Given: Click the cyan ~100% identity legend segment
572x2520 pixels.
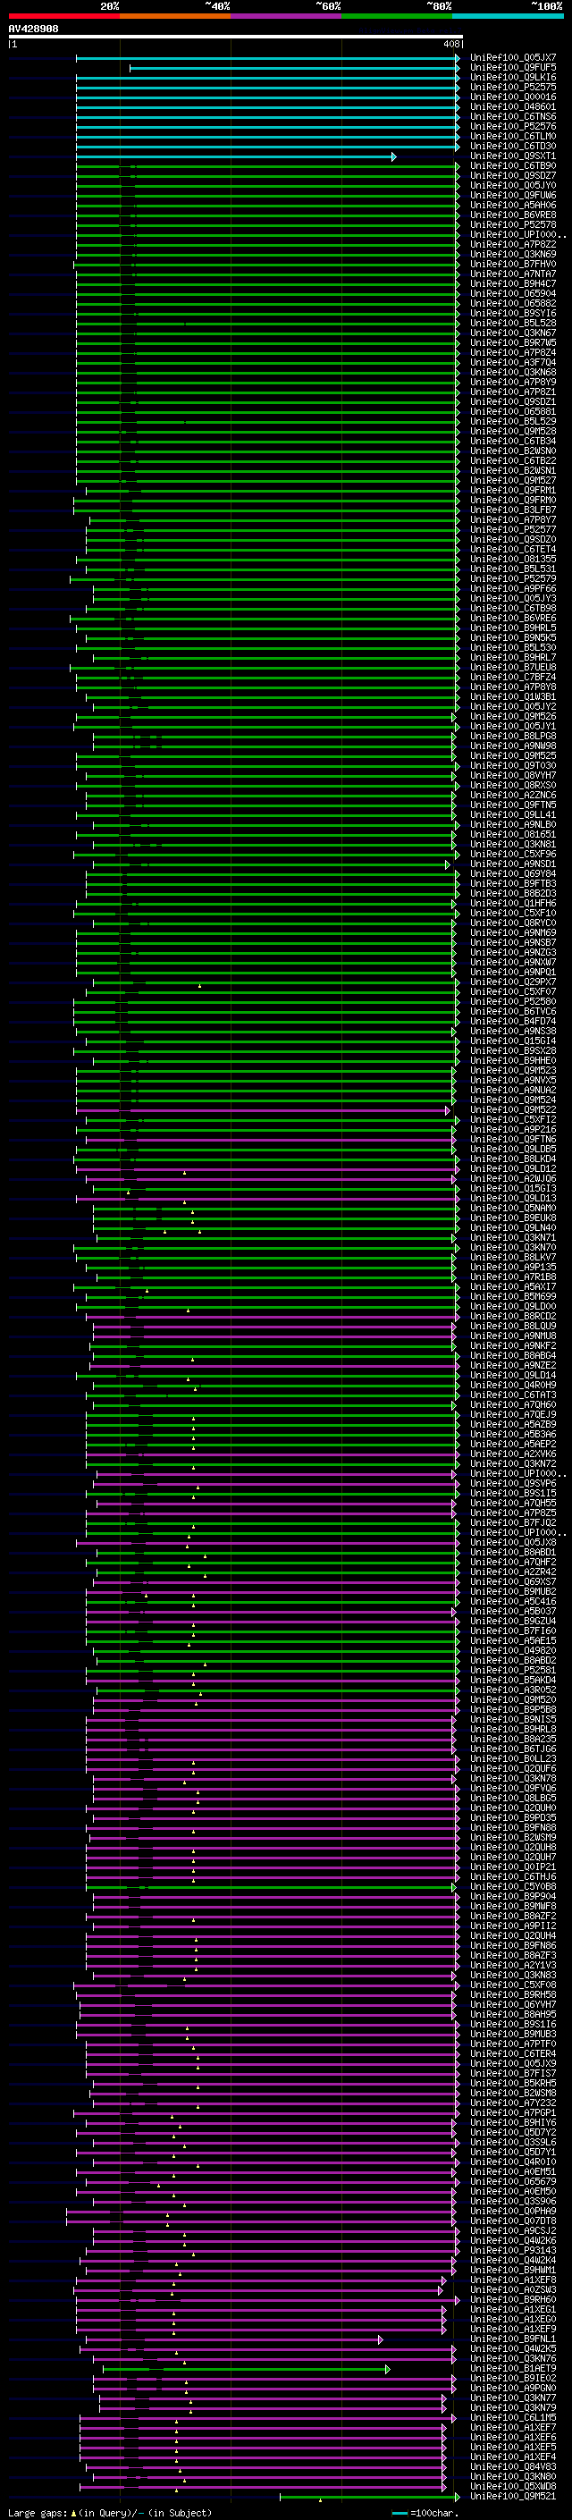Looking at the screenshot, I should pyautogui.click(x=508, y=16).
